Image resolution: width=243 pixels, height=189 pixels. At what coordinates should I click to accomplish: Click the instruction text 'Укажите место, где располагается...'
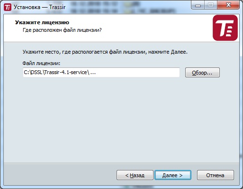pyautogui.click(x=105, y=52)
